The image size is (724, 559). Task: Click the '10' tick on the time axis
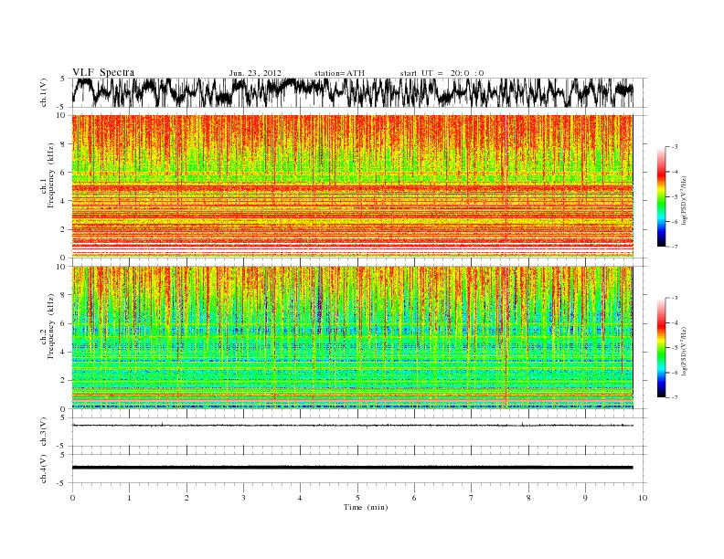pos(643,498)
